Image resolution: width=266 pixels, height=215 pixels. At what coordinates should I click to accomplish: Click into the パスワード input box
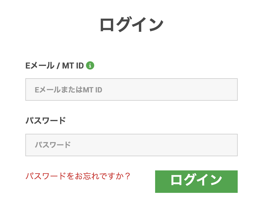132,145
